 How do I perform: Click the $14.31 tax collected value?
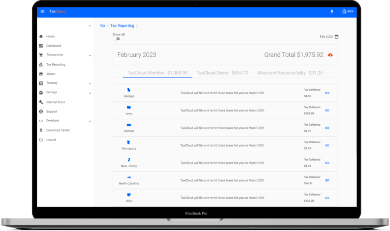tap(308, 183)
